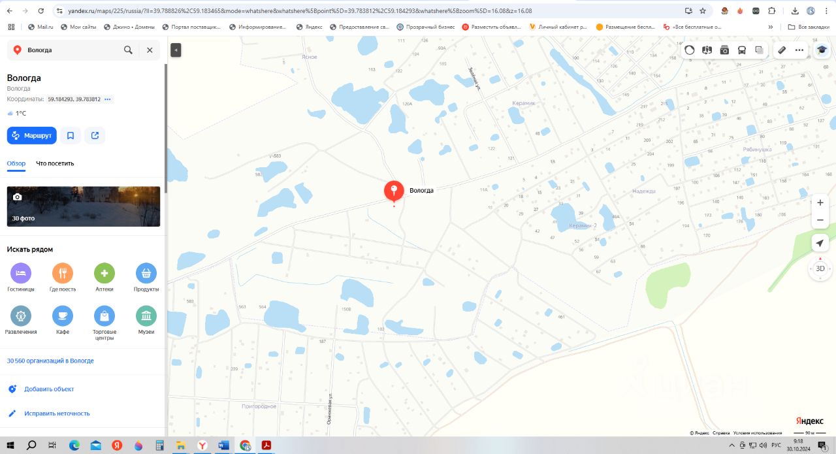Click the my location arrow button
Screen dimensions: 836x454
820,243
